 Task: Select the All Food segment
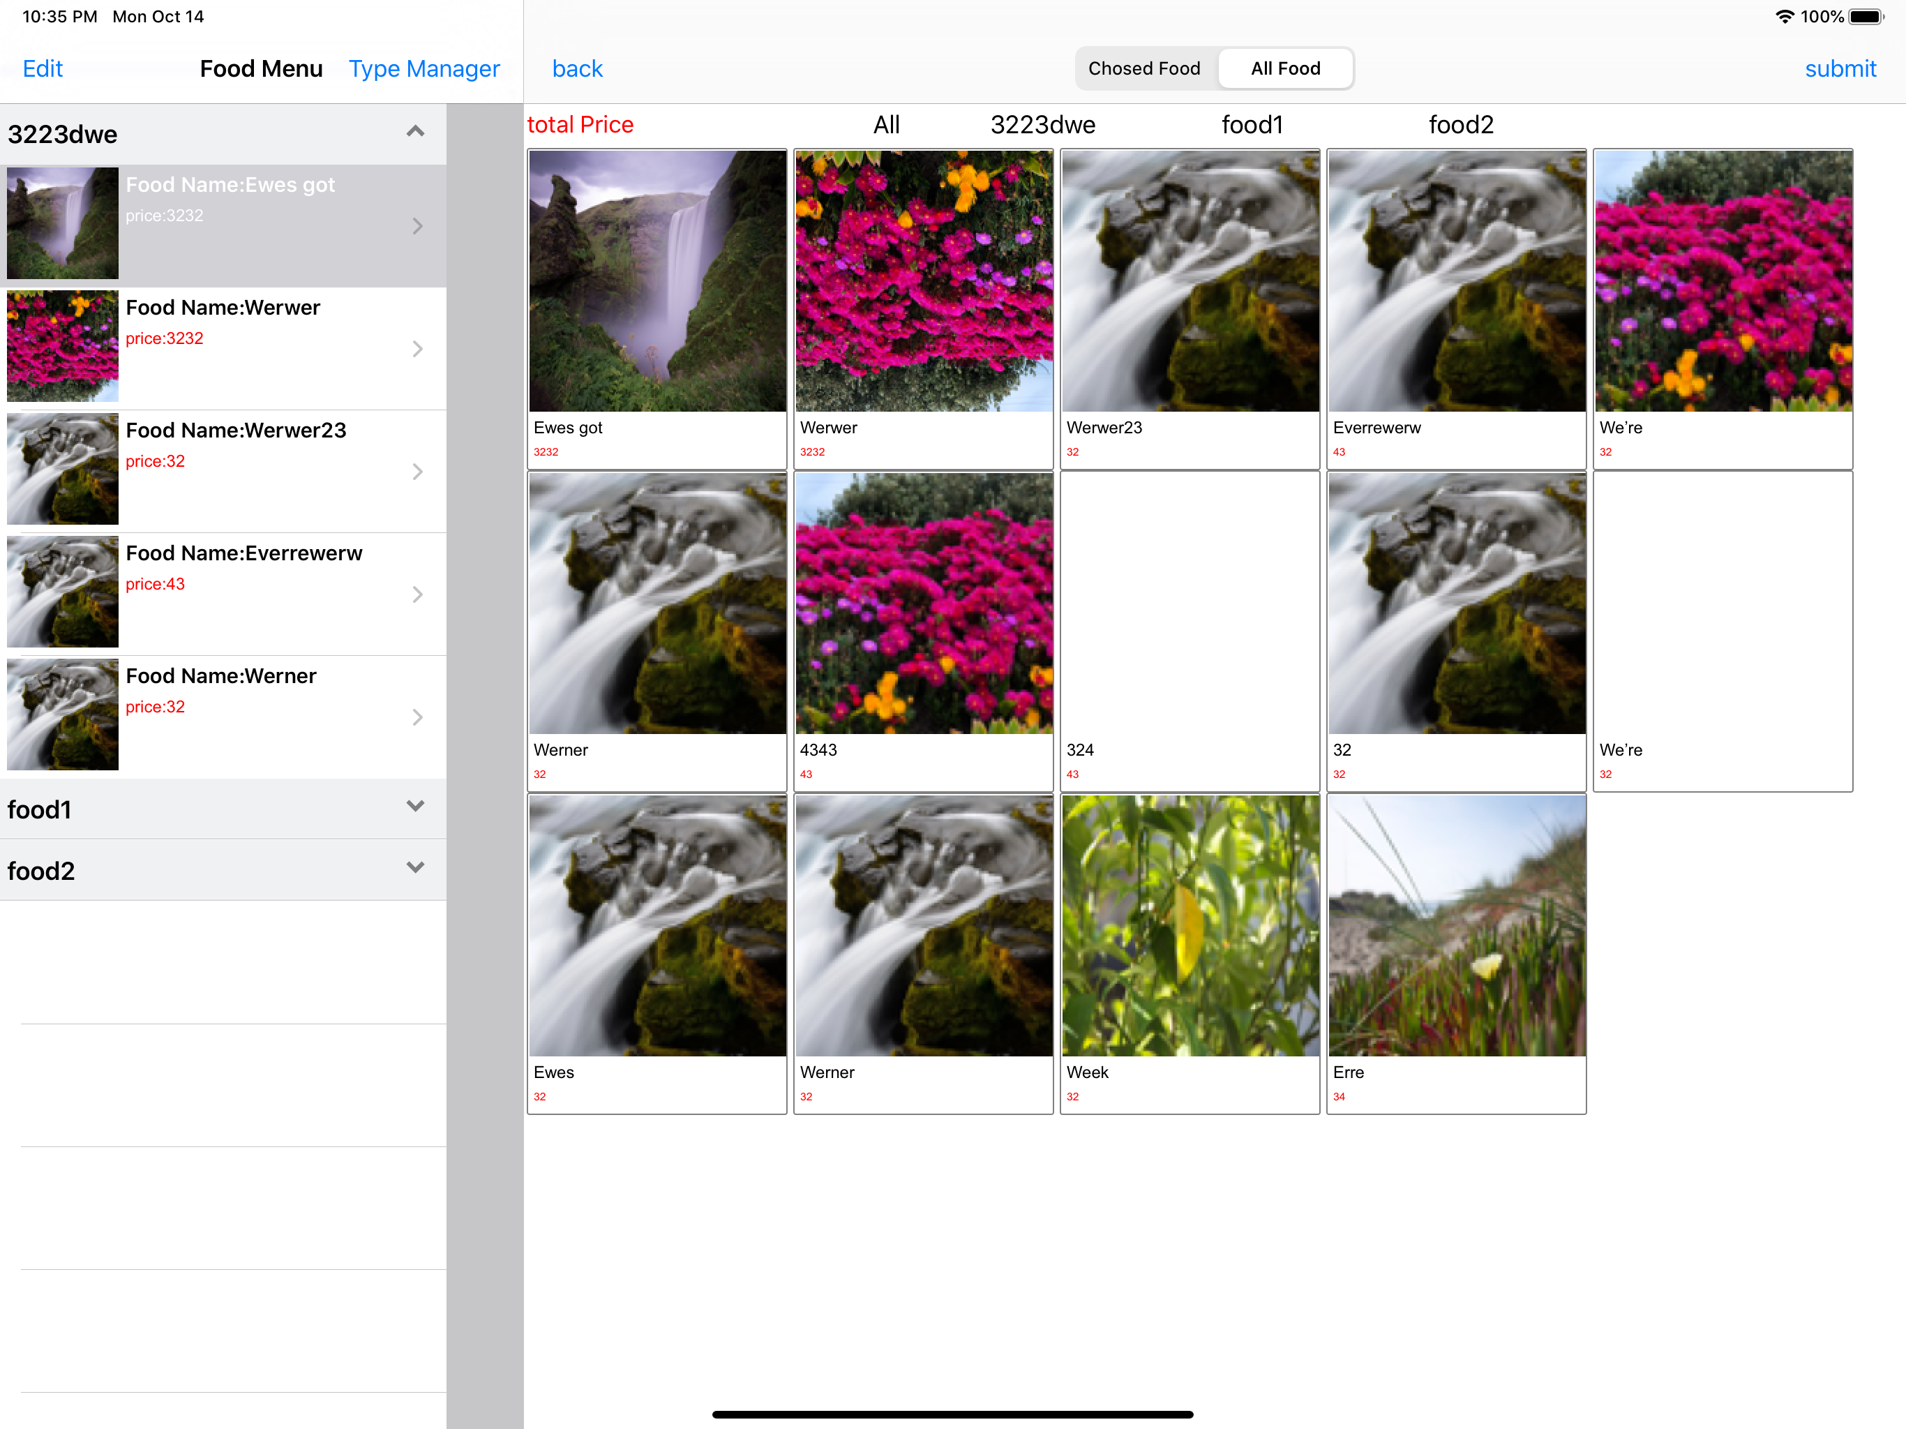point(1285,69)
